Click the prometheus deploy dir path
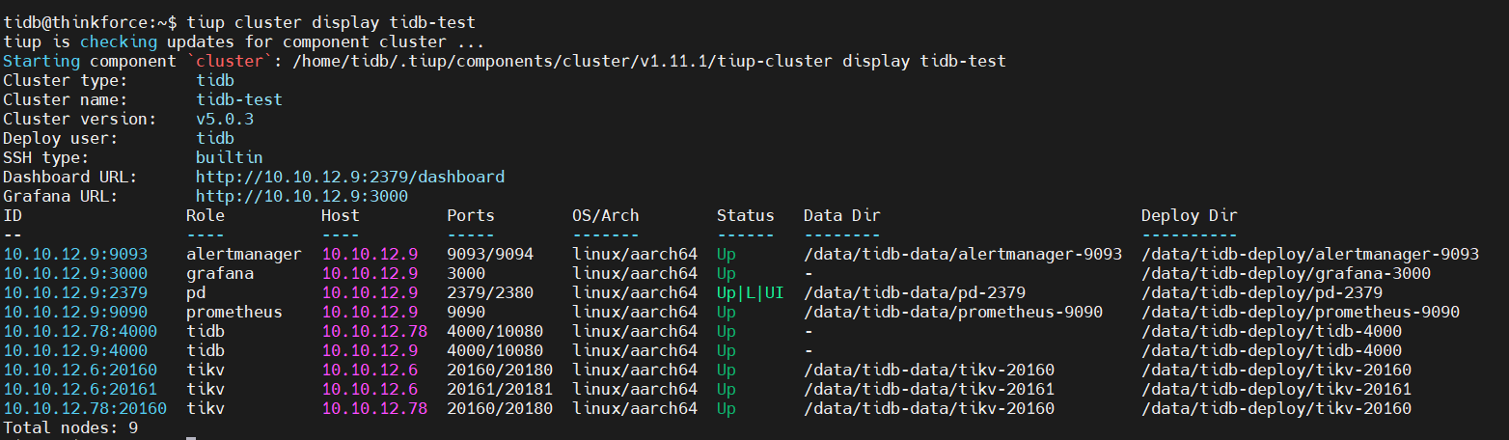This screenshot has height=440, width=1509. [1300, 313]
